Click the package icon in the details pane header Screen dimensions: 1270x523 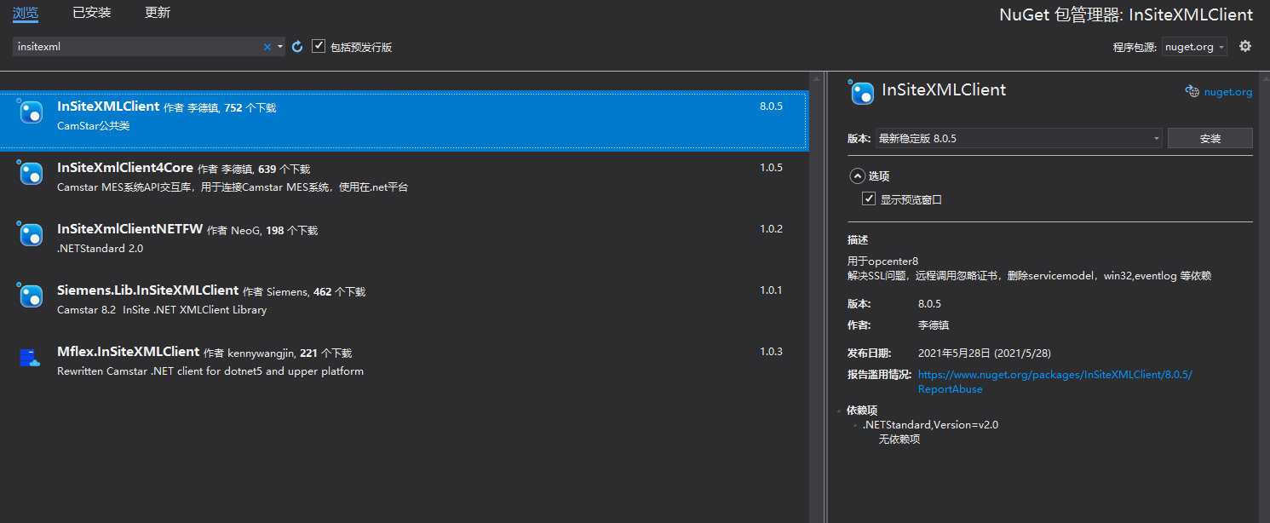pyautogui.click(x=862, y=92)
